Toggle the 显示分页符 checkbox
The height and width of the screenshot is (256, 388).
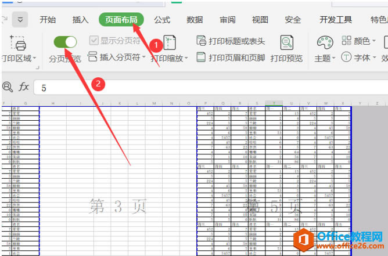point(94,40)
